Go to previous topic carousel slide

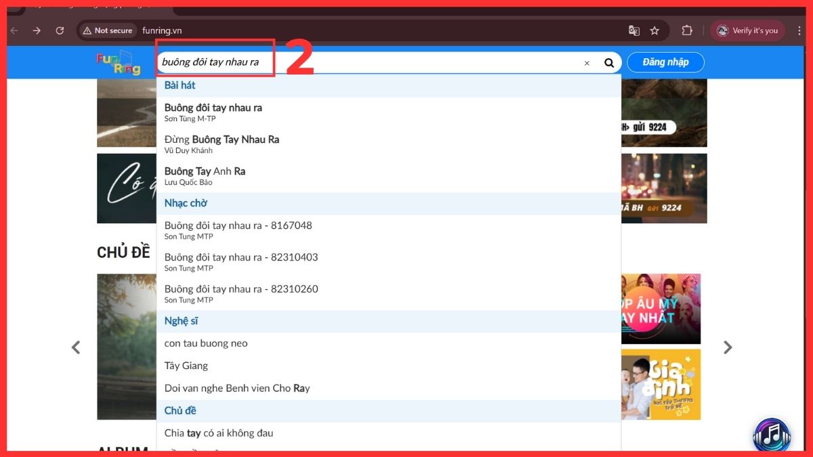click(76, 347)
